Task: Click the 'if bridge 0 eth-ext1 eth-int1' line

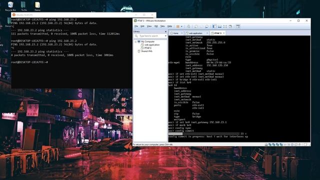Action: point(192,79)
